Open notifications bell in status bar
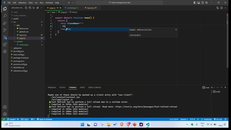231x130 pixels. pyautogui.click(x=226, y=119)
